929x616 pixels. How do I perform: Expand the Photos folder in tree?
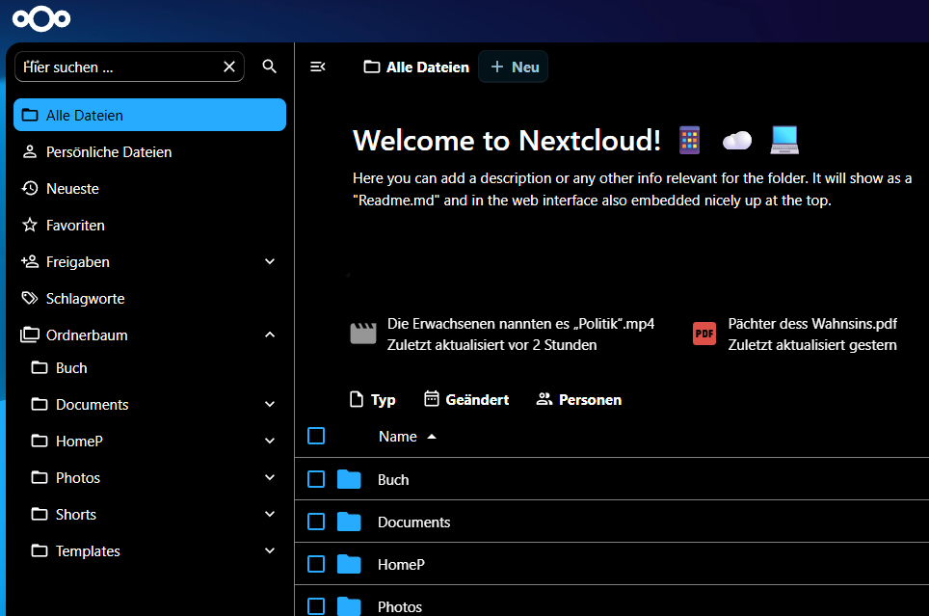tap(270, 477)
